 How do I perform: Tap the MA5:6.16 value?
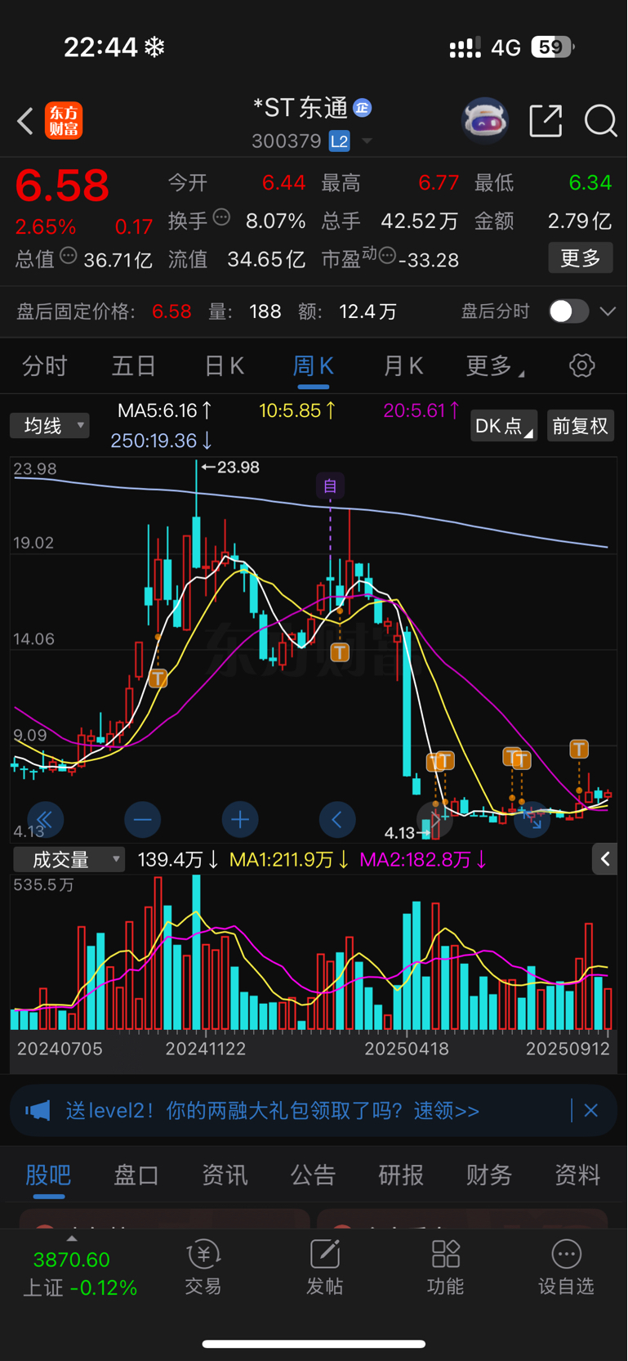coord(165,410)
